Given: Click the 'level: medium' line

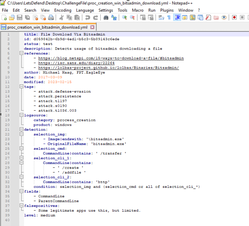Looking at the screenshot, I should coord(40,215).
